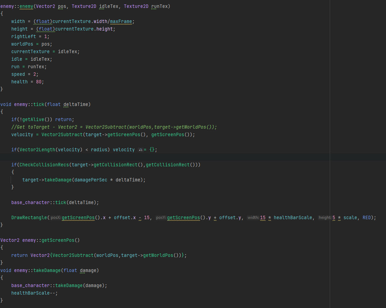386x308 pixels.
Task: Select the maxFrame identifier in width calculation
Action: click(121, 21)
